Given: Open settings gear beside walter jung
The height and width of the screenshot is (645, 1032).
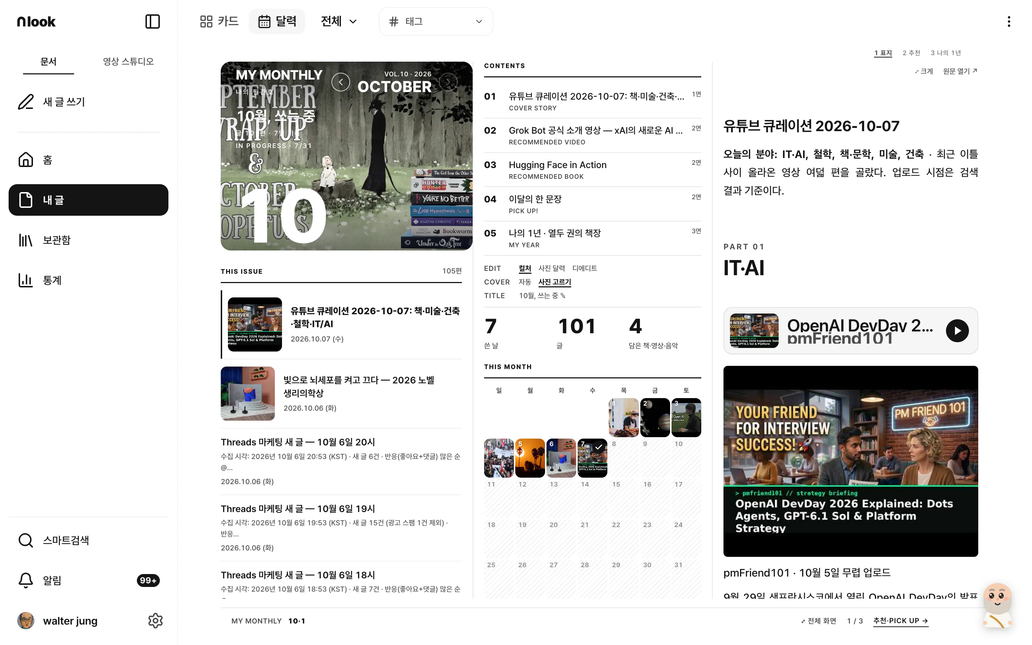Looking at the screenshot, I should pyautogui.click(x=155, y=621).
